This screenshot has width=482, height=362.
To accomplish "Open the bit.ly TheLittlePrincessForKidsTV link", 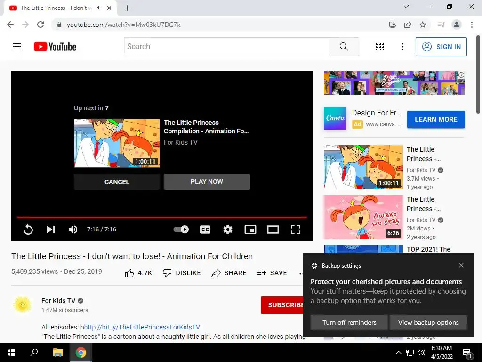I will [x=142, y=327].
